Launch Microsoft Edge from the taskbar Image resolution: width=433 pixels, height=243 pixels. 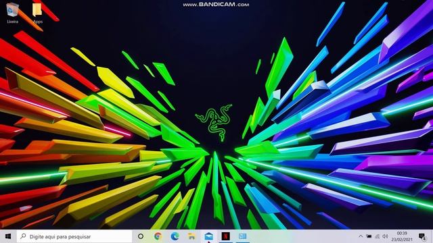[x=175, y=236]
